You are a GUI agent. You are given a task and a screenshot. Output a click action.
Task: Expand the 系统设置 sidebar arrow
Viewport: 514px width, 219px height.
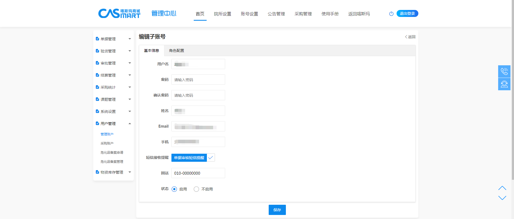pyautogui.click(x=130, y=112)
